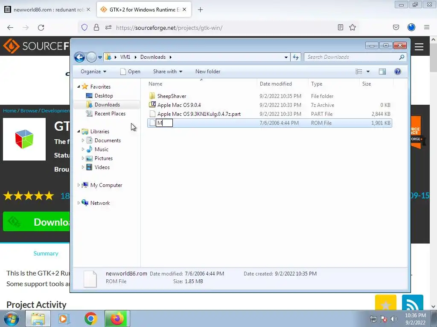The image size is (437, 327).
Task: Open the Share with menu
Action: point(167,72)
